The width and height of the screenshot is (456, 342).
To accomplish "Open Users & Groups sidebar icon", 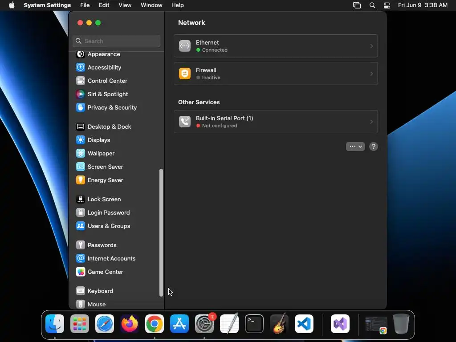I will pyautogui.click(x=81, y=226).
